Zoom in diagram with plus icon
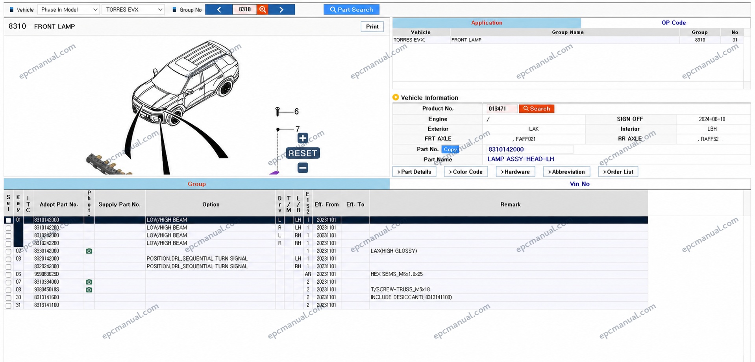The height and width of the screenshot is (362, 755). click(303, 138)
